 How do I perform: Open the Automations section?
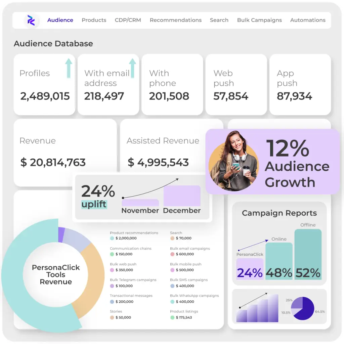[307, 20]
